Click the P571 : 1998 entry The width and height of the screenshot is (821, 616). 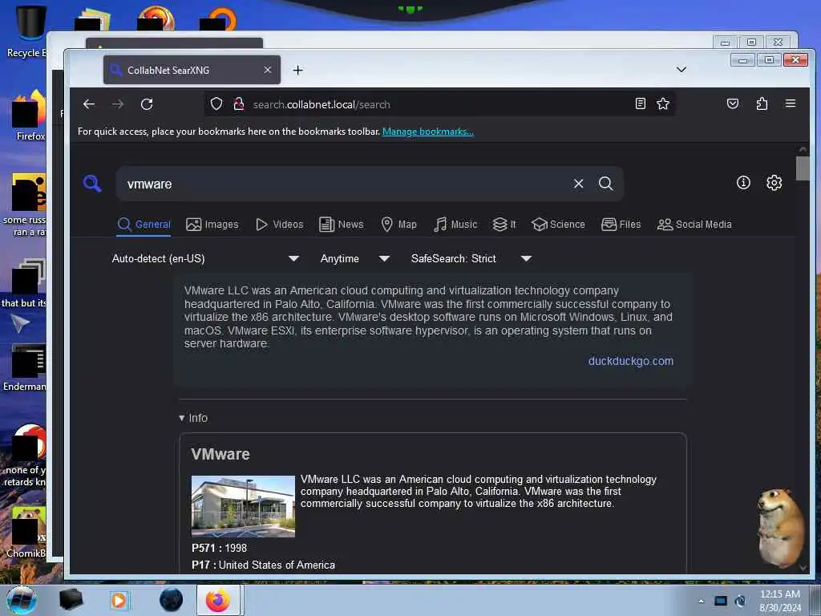219,548
